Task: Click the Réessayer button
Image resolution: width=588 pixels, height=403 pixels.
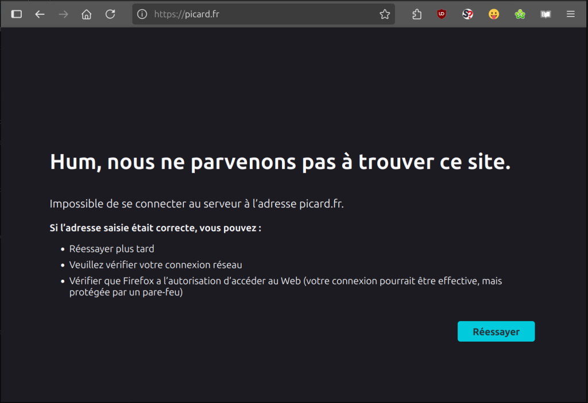Action: tap(496, 331)
